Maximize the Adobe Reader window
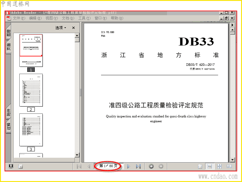This screenshot has width=242, height=182. coord(226,12)
